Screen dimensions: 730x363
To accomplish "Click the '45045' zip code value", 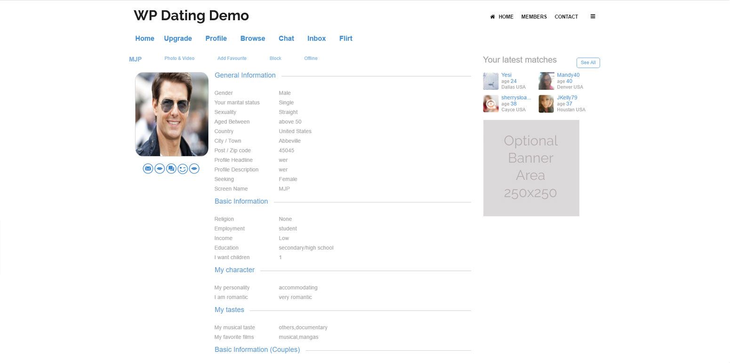I will (x=287, y=150).
